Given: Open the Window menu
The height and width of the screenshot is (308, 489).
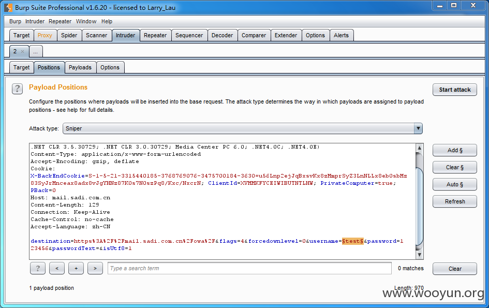Looking at the screenshot, I should [86, 21].
